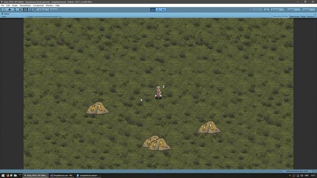
Task: Select the Rect transform tool
Action: pyautogui.click(x=25, y=10)
